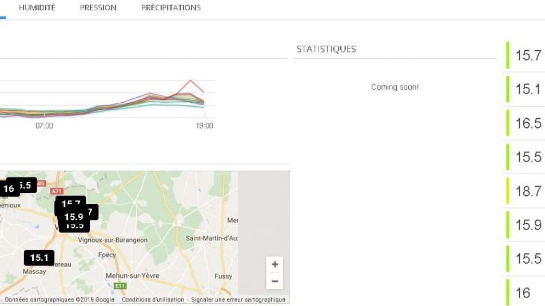Zoom in on the map
545x306 pixels.
(275, 264)
